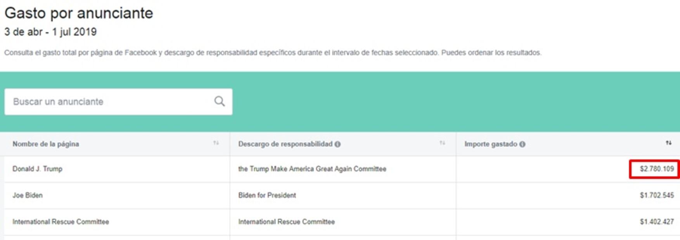Click the Importe gastado header text

pyautogui.click(x=491, y=144)
